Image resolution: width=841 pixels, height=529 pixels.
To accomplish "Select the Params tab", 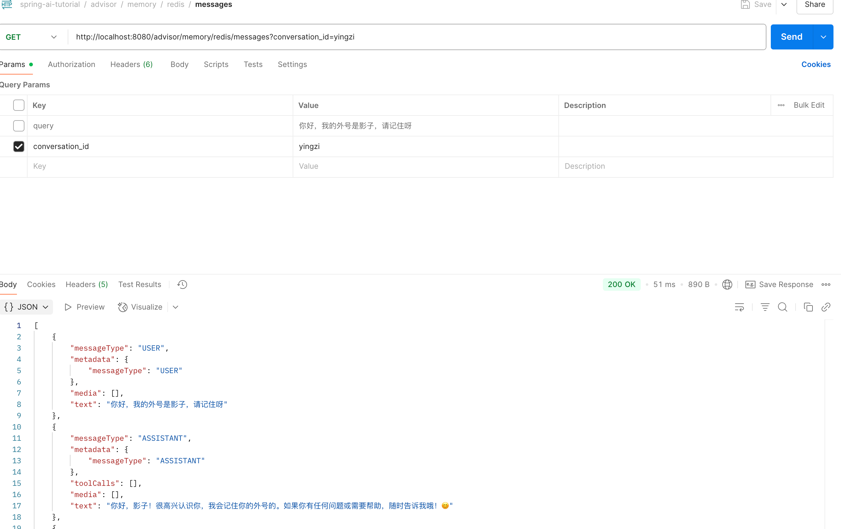I will [16, 64].
